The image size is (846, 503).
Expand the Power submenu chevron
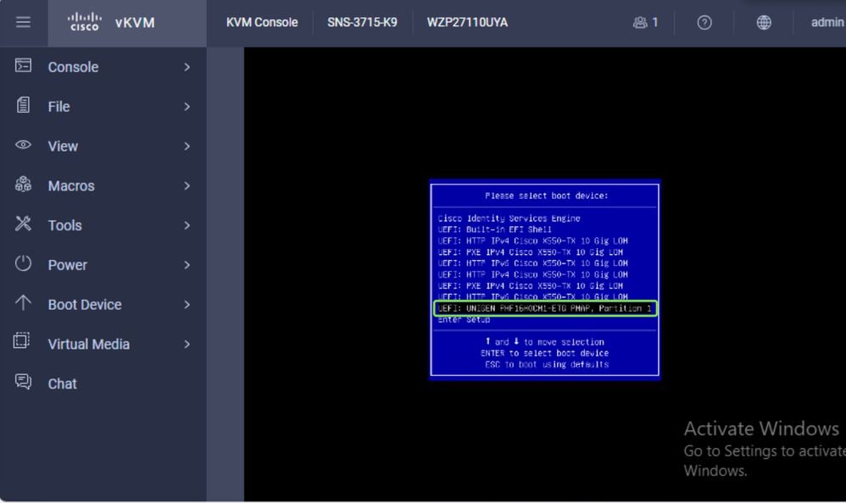click(x=186, y=265)
